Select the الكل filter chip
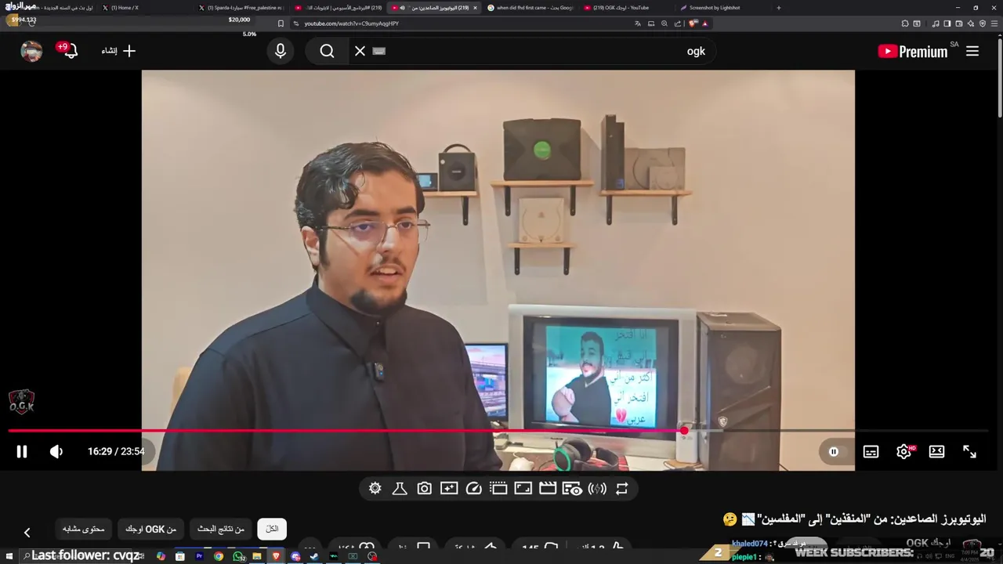This screenshot has width=1003, height=564. click(x=272, y=530)
